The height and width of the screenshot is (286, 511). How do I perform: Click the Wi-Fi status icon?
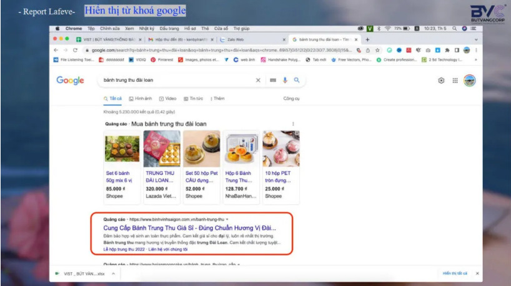(x=387, y=29)
